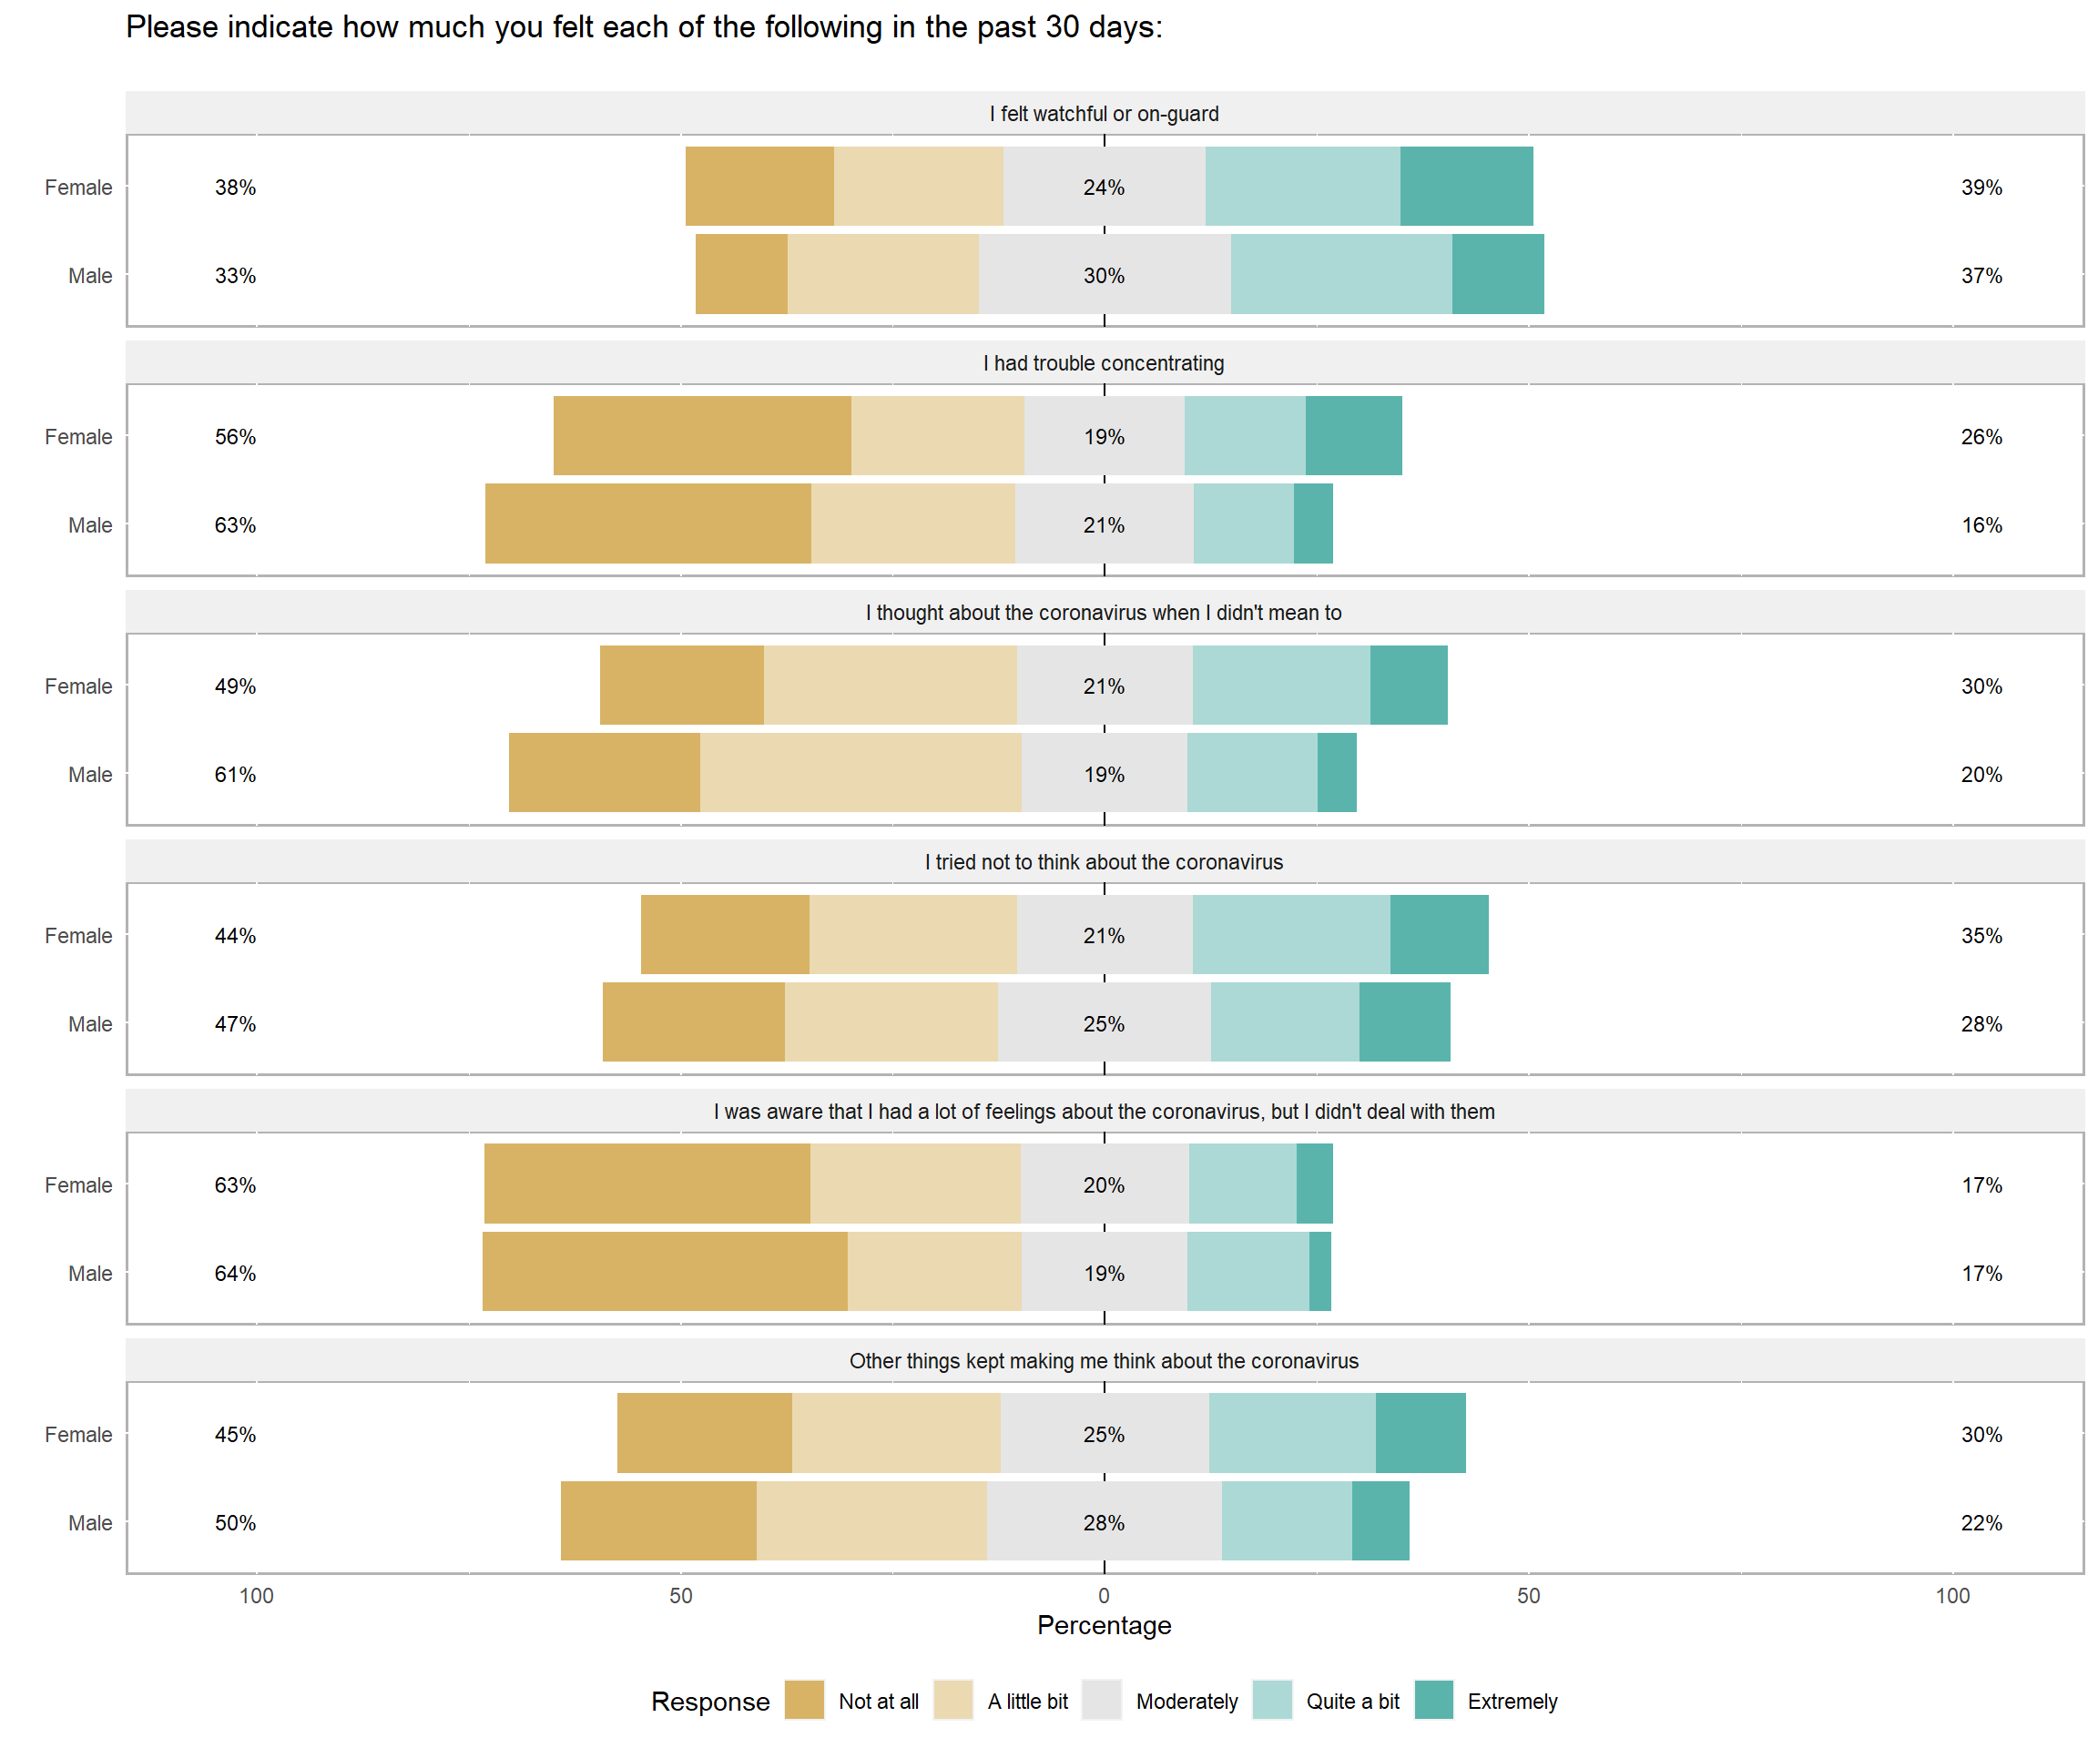Viewport: 2098px width, 1748px height.
Task: Click the chart title about the past 30 days
Action: coord(645,27)
